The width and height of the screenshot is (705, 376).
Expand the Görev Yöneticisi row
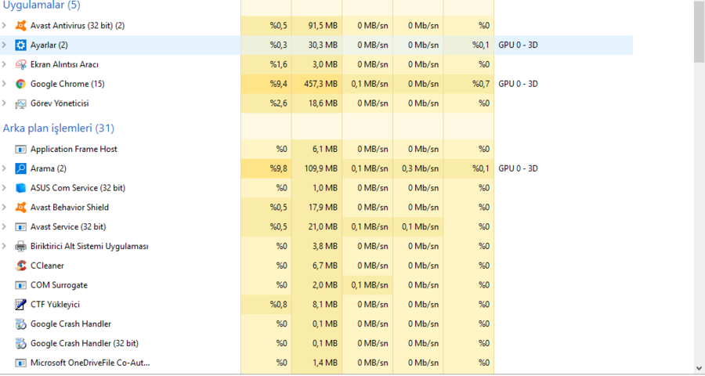[4, 103]
